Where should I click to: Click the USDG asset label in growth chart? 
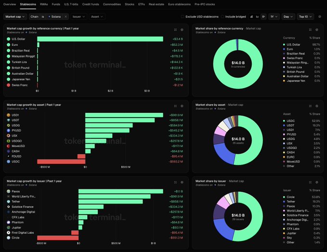coord(15,125)
